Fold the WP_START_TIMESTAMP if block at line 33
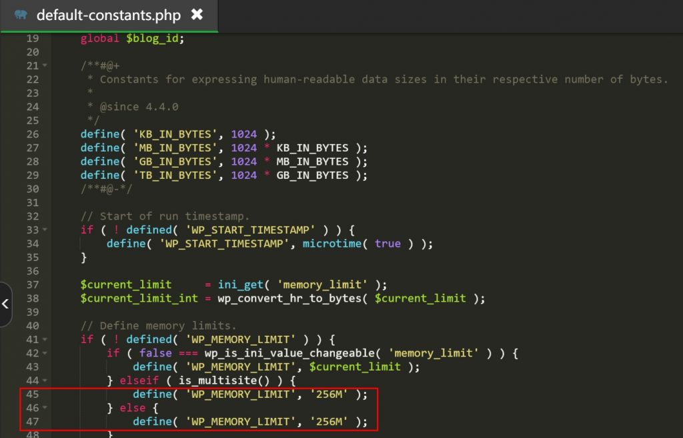Image resolution: width=683 pixels, height=438 pixels. (45, 230)
